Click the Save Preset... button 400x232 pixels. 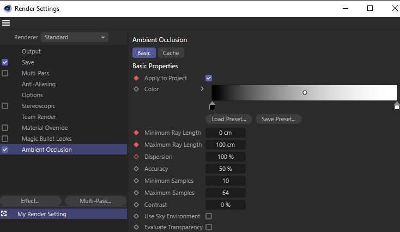[278, 119]
